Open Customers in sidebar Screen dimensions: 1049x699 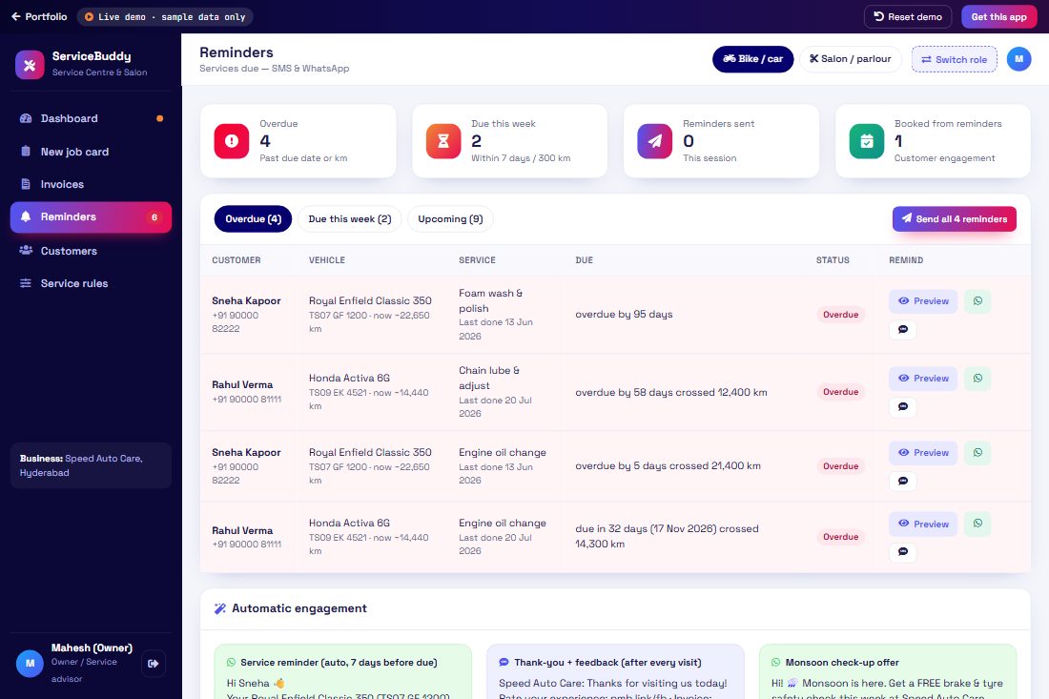point(91,251)
